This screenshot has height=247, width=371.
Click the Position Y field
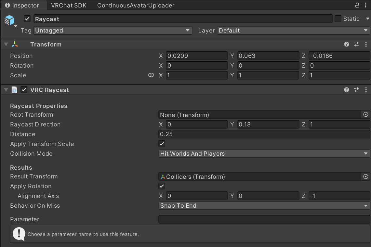[268, 56]
